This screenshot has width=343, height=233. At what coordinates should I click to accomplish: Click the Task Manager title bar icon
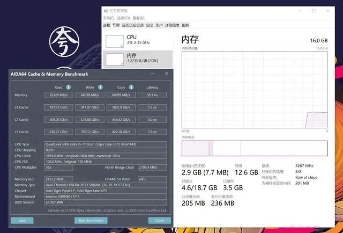click(106, 11)
